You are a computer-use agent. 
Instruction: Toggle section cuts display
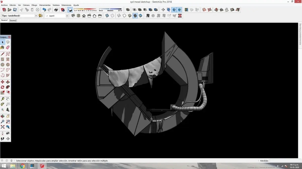(174, 10)
